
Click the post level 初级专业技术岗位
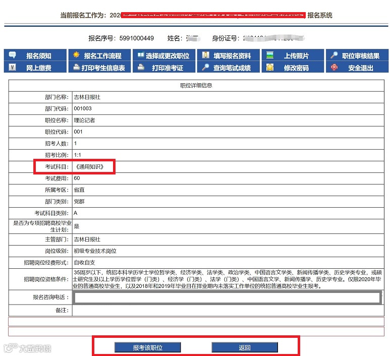[95, 251]
